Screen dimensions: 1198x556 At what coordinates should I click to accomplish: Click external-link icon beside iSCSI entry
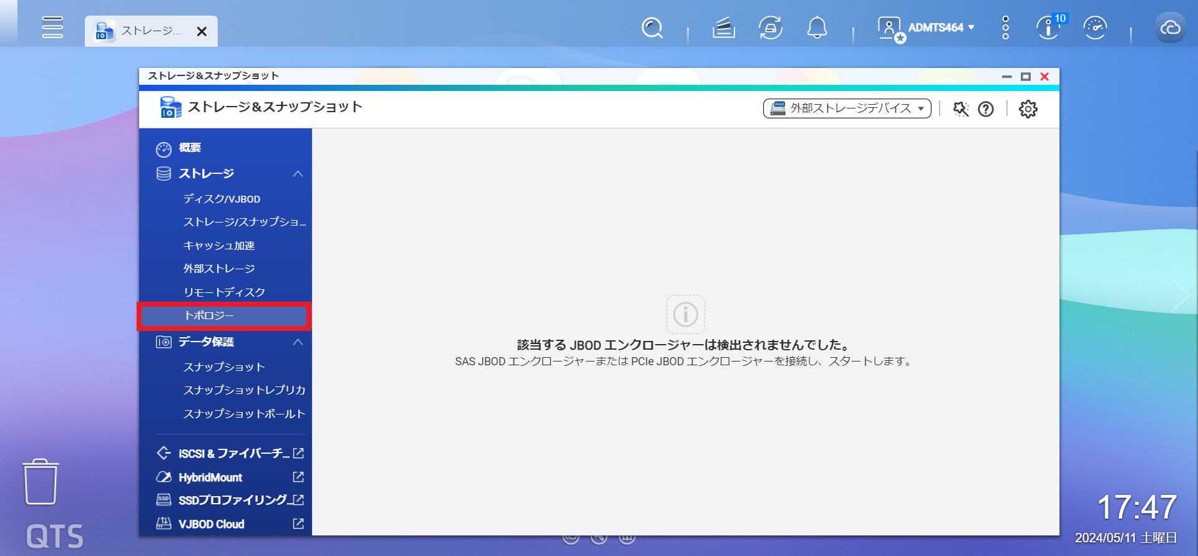(x=298, y=453)
